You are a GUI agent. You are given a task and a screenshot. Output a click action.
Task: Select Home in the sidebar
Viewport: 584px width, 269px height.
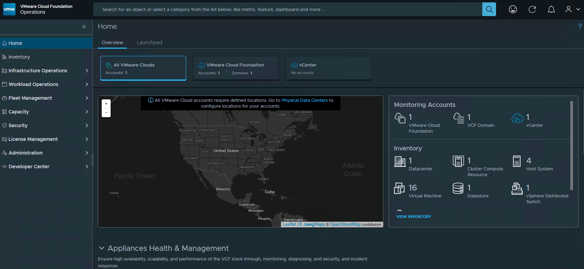point(46,43)
